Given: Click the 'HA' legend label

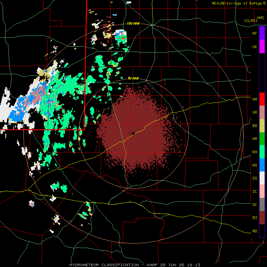Looking at the screenshot, I should 255,99.
